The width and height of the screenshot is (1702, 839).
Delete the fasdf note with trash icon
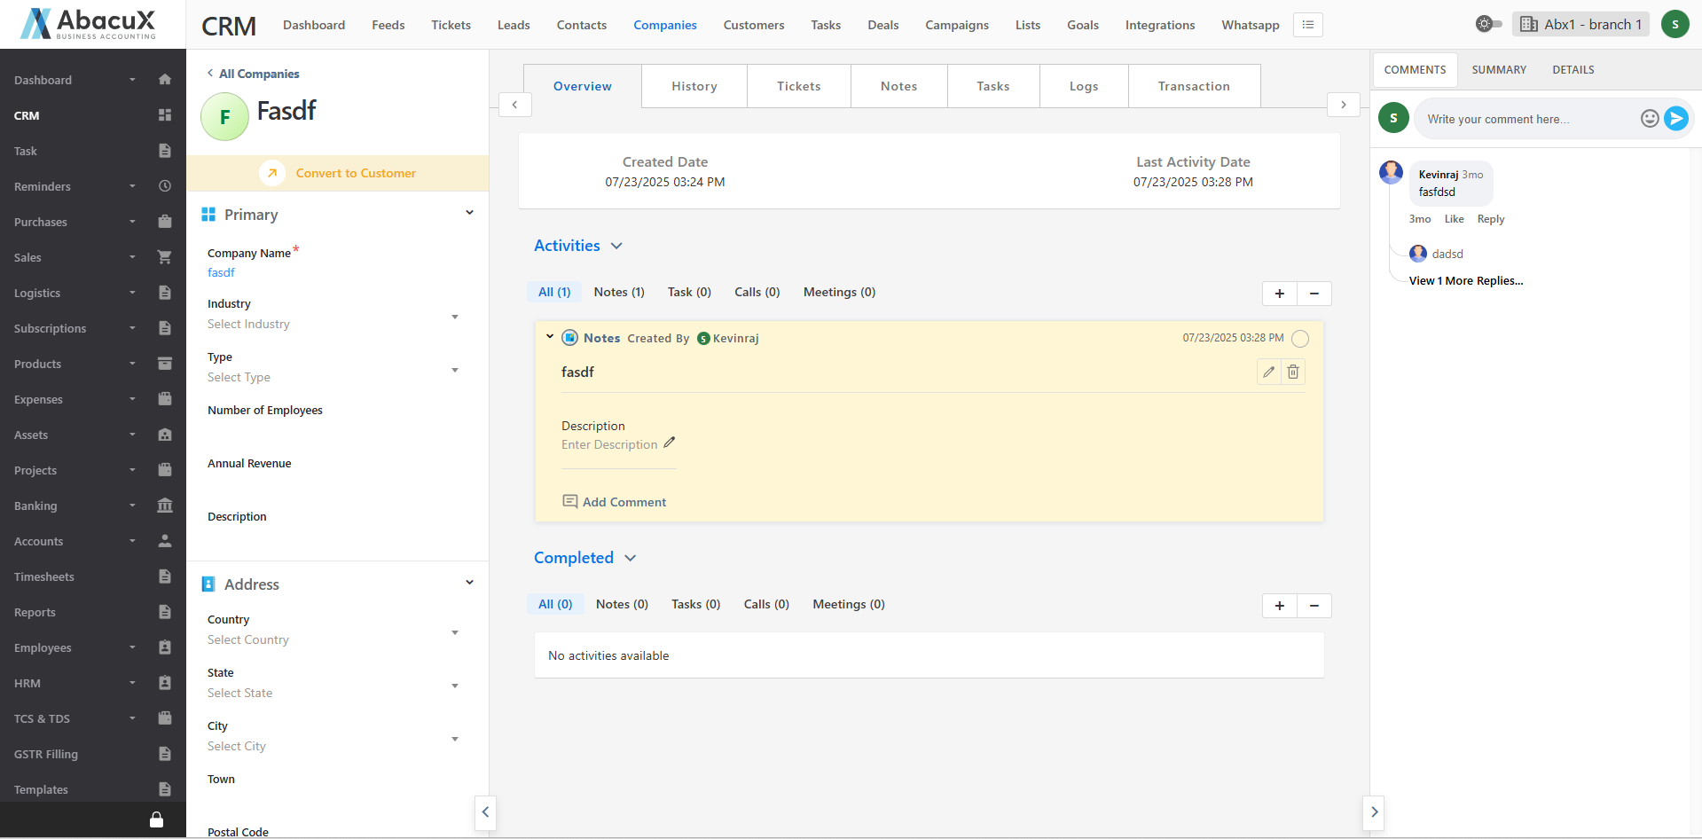(x=1293, y=372)
